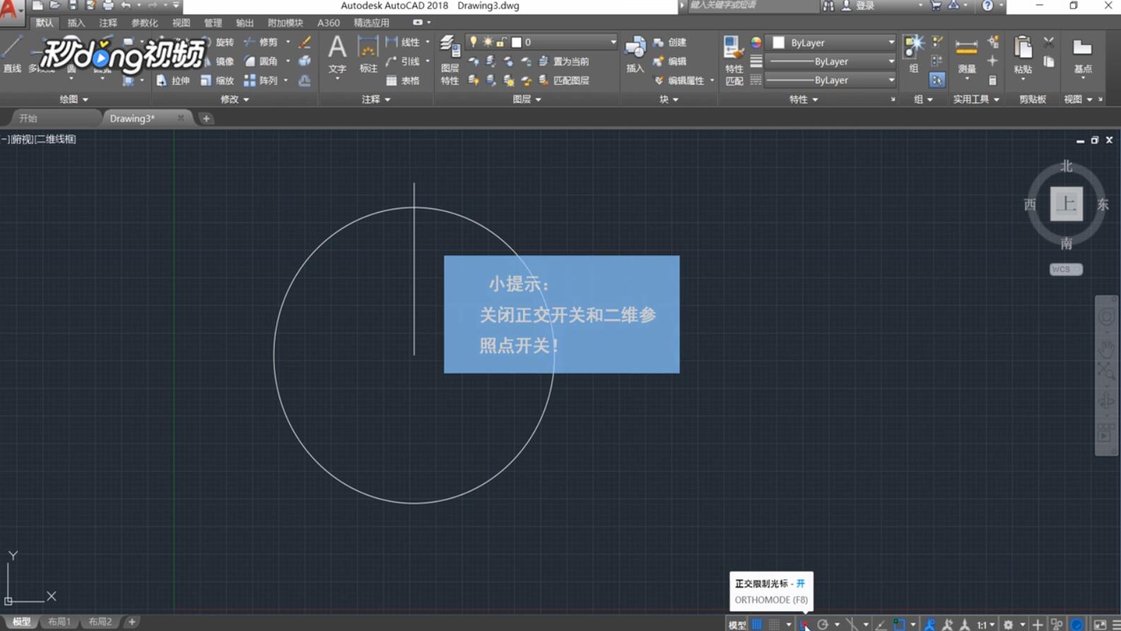1121x631 pixels.
Task: Switch to the 布局1 layout tab
Action: click(59, 622)
